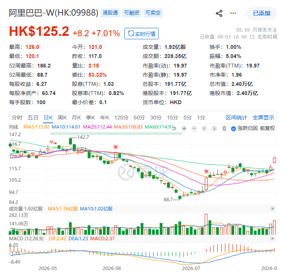Open the 前复权 adjustment dropdown

tap(267, 128)
